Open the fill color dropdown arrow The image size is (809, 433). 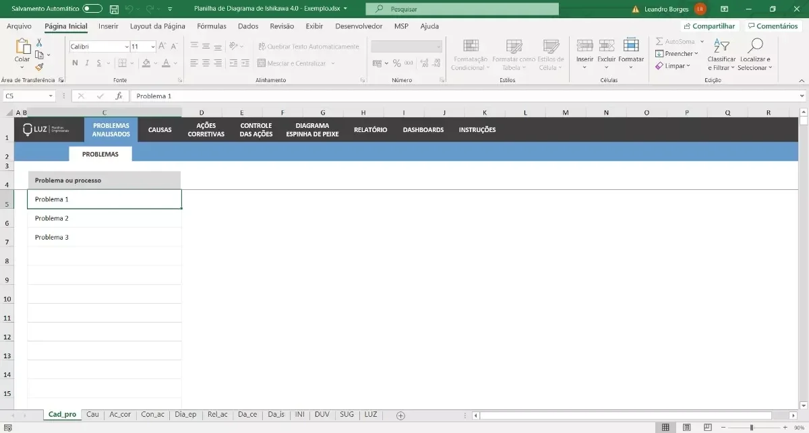pyautogui.click(x=155, y=63)
